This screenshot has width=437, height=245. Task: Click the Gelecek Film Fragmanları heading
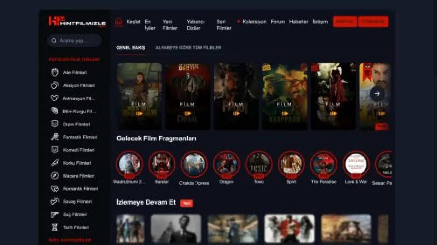(156, 138)
